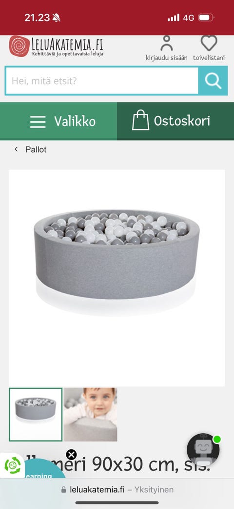Dismiss the popup with the black X button
The width and height of the screenshot is (234, 509).
[71, 454]
